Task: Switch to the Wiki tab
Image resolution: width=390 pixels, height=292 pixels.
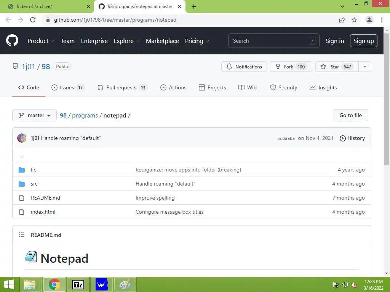Action: pyautogui.click(x=248, y=87)
